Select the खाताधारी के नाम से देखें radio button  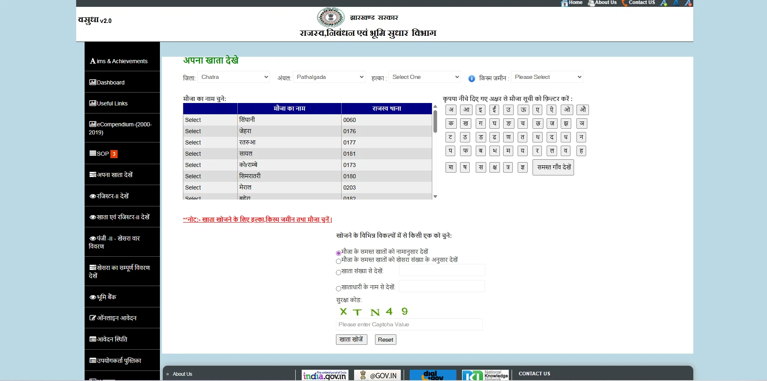[338, 288]
